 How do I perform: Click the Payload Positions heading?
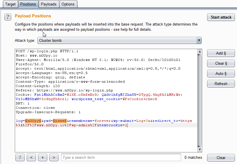[33, 16]
